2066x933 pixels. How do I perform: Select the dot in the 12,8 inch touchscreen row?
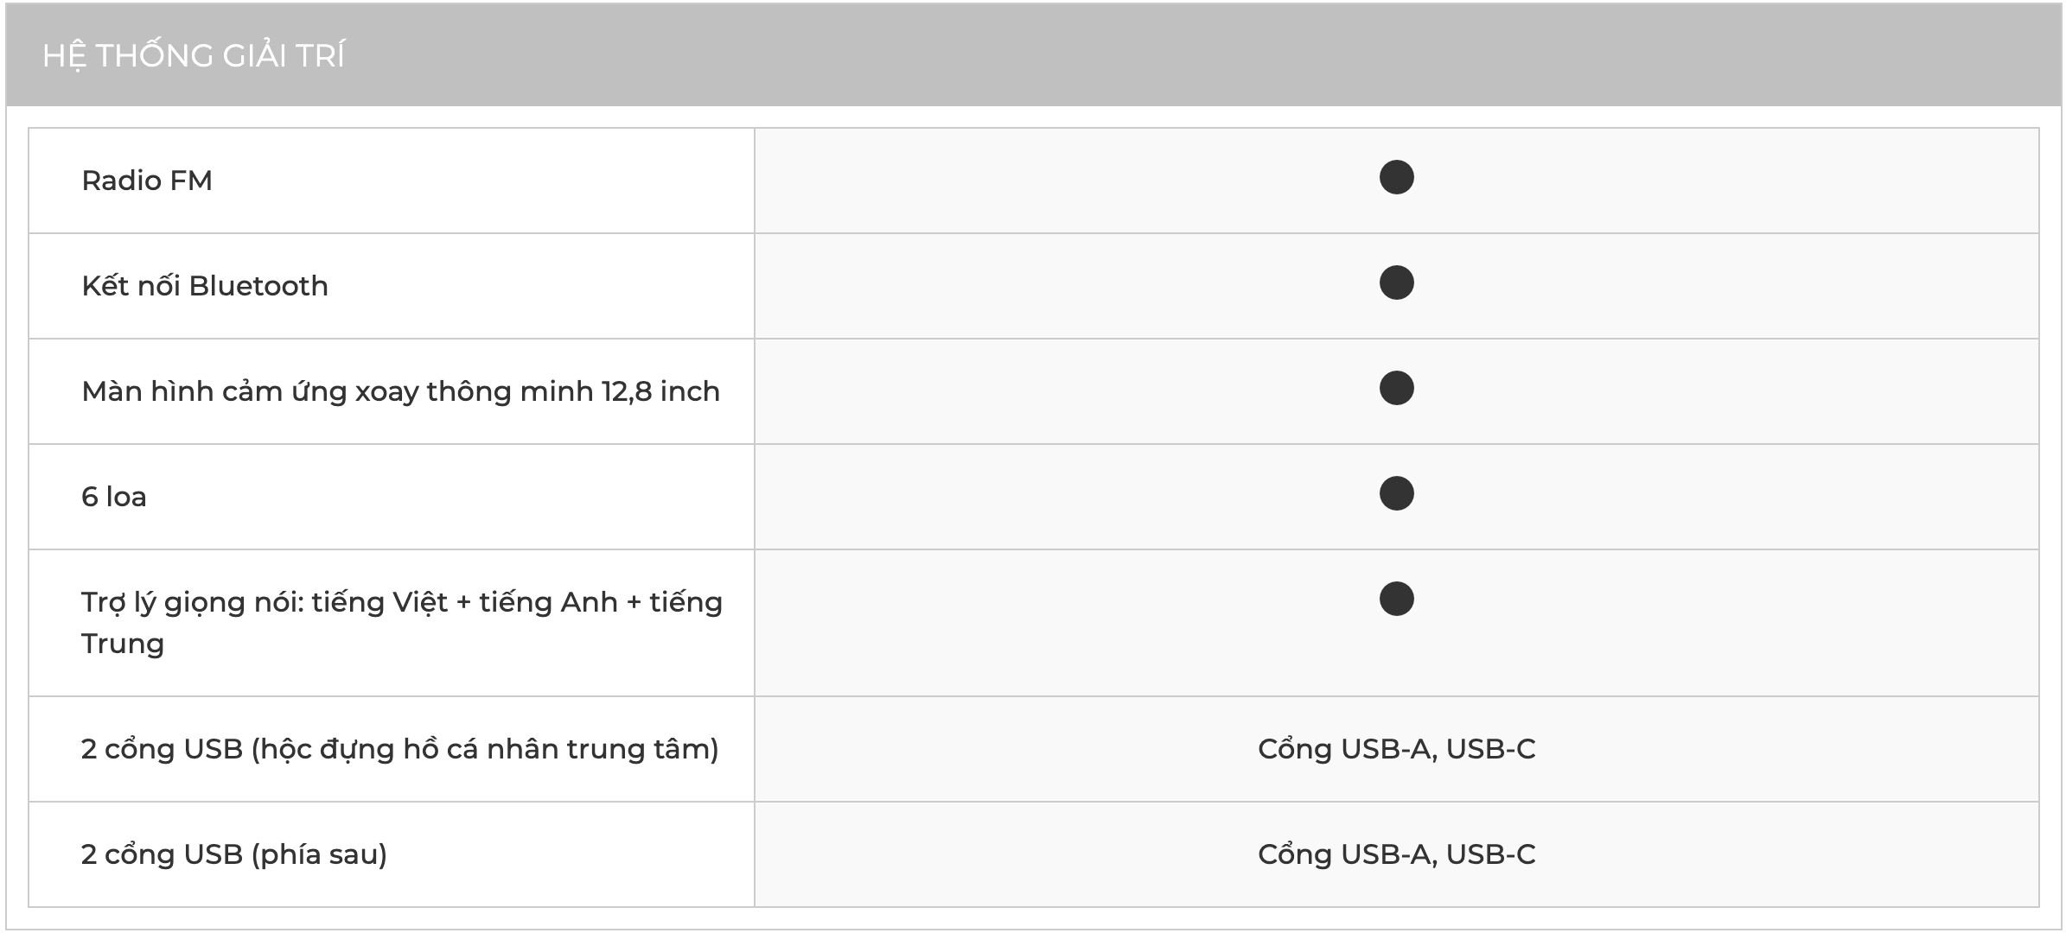click(x=1396, y=389)
